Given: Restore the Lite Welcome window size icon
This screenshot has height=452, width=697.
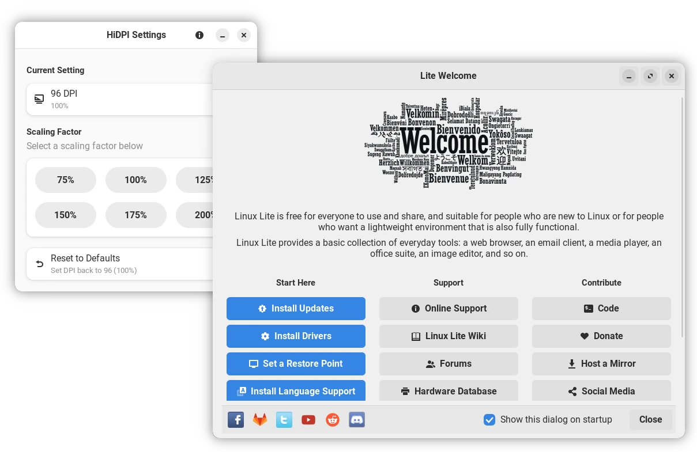Looking at the screenshot, I should (x=650, y=76).
